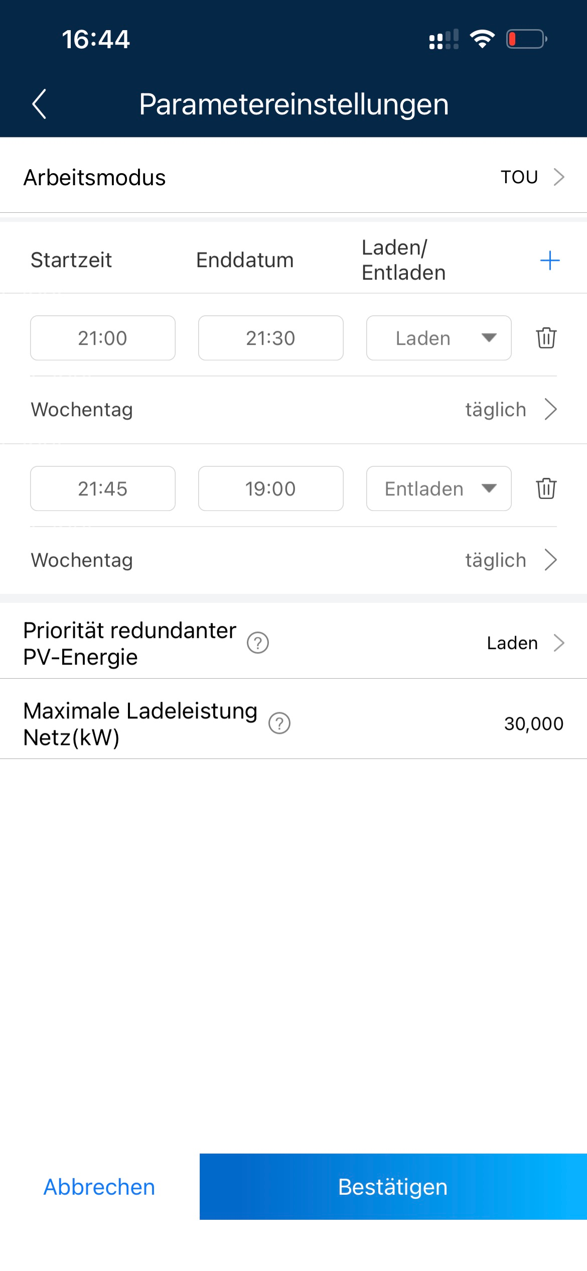Expand first Wochentag täglich setting

pos(293,410)
